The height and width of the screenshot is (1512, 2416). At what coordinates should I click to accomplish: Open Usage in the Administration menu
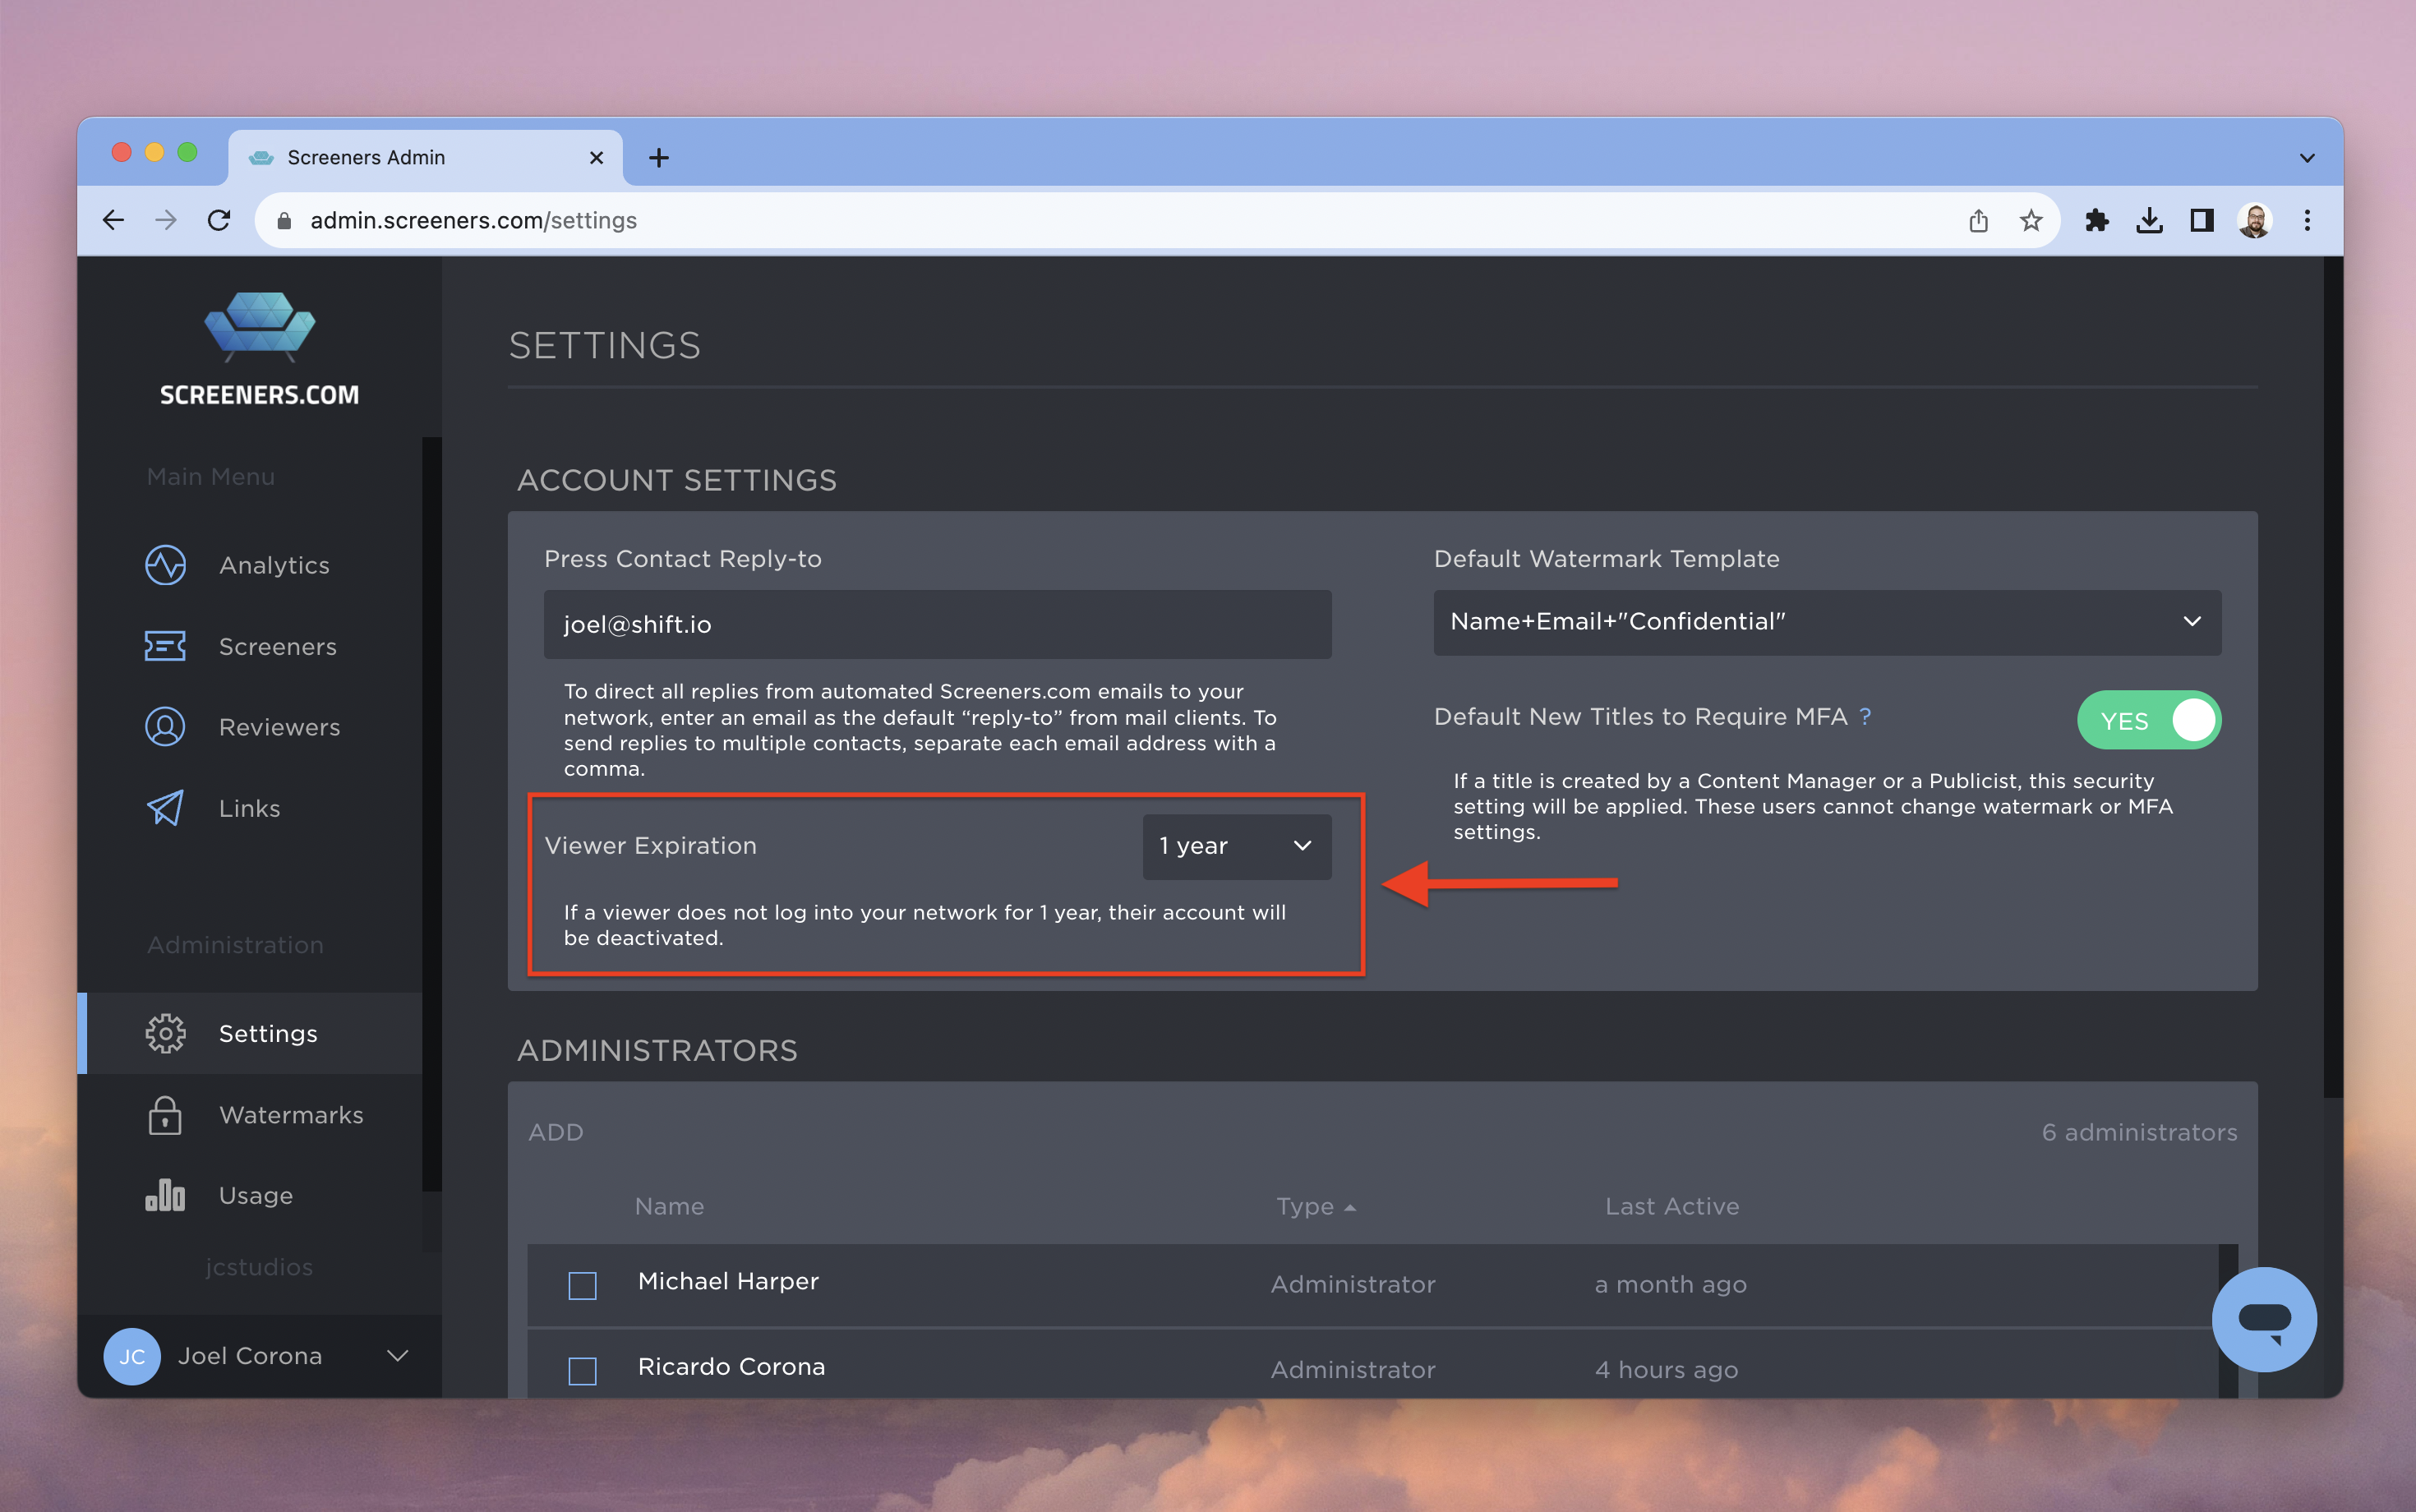tap(256, 1195)
